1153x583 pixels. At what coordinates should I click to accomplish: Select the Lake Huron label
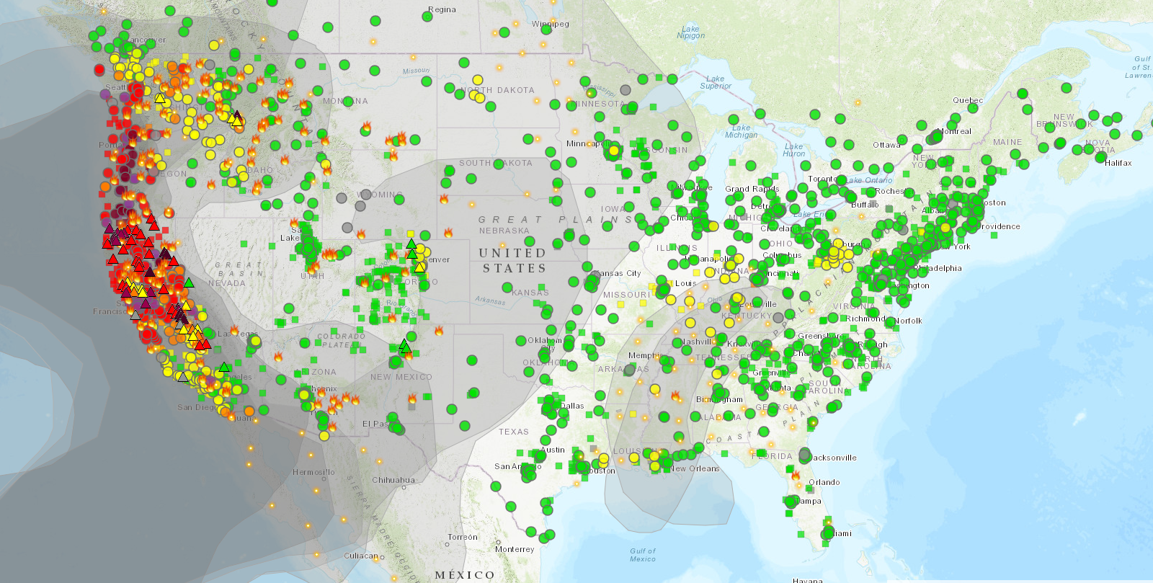tap(793, 150)
